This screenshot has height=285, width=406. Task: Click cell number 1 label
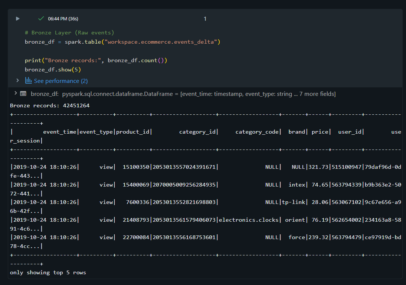(205, 19)
